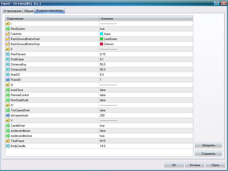Click the 'Значение' column header
The width and height of the screenshot is (228, 171).
coord(146,19)
